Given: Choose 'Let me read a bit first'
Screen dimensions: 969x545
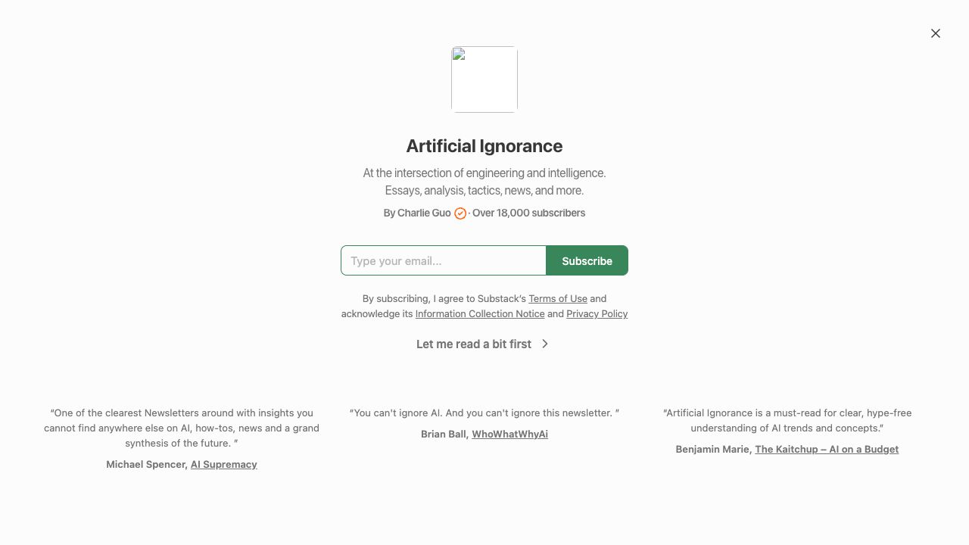Looking at the screenshot, I should click(x=474, y=344).
